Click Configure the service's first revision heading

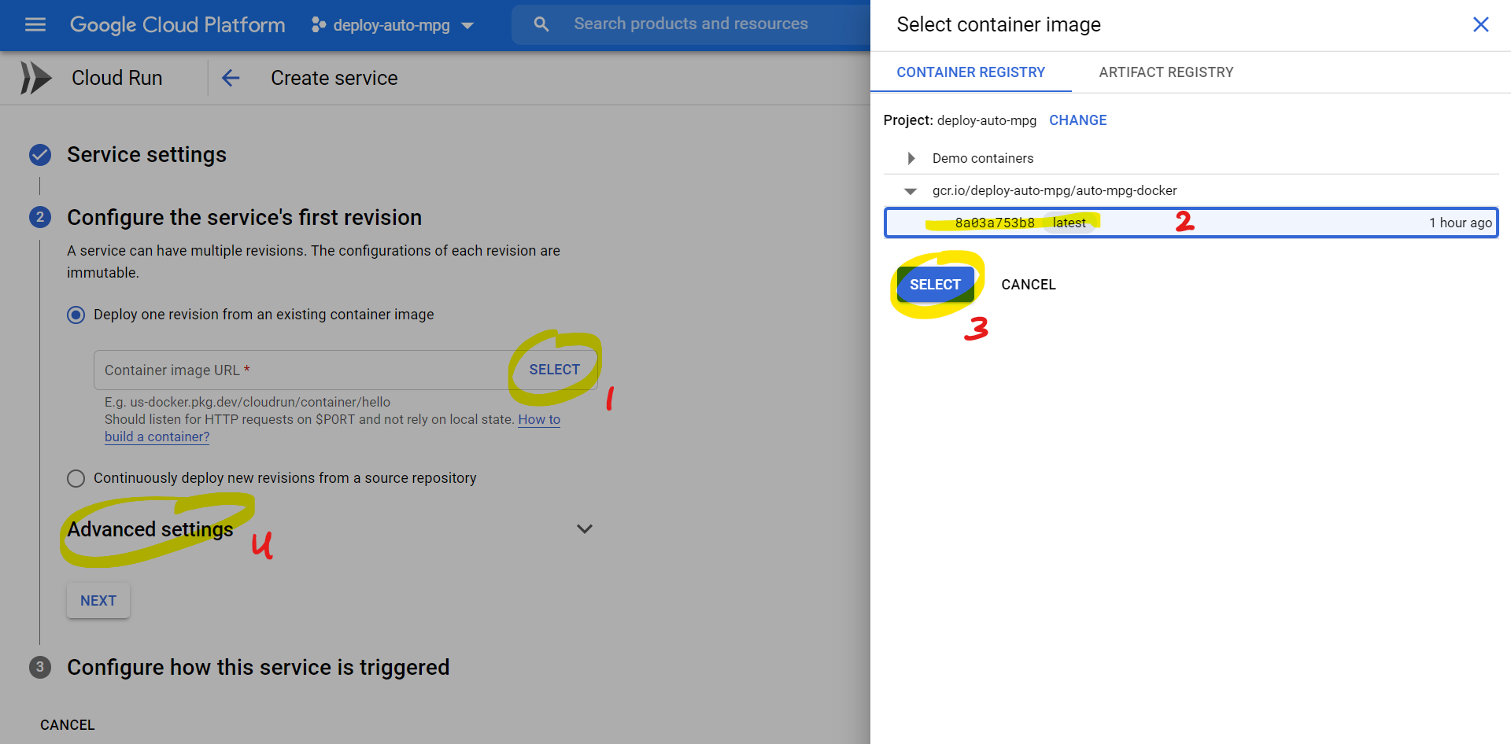click(245, 217)
